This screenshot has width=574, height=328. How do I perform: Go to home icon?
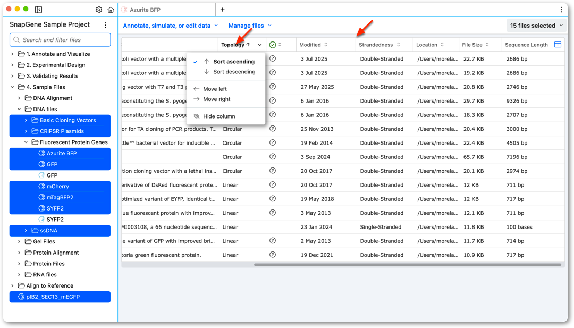[111, 10]
